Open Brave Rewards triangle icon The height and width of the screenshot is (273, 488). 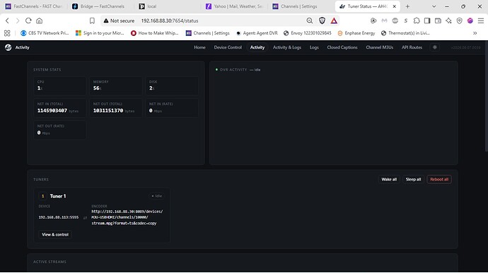coord(334,20)
